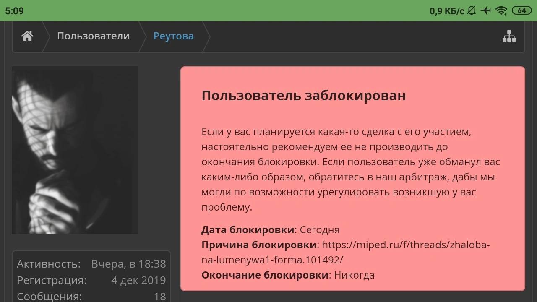Screen dimensions: 537x302
Task: Click the 0,9 КБ/с network speed
Action: [447, 10]
